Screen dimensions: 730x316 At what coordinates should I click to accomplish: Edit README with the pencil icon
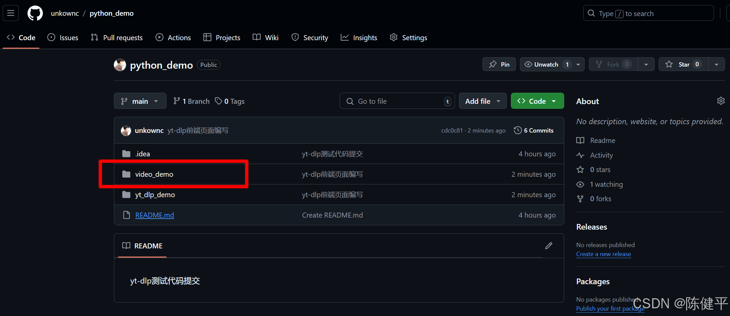(x=549, y=246)
